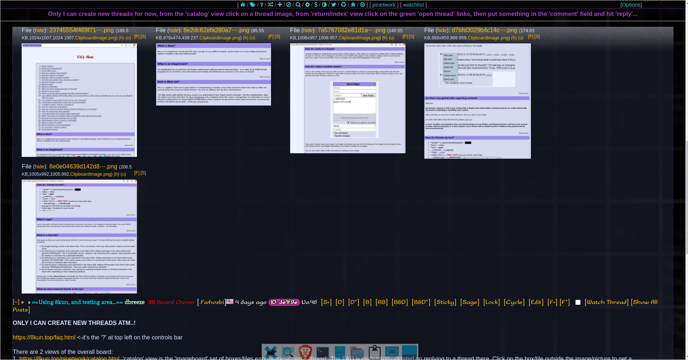Open the watchlist link

[x=413, y=5]
